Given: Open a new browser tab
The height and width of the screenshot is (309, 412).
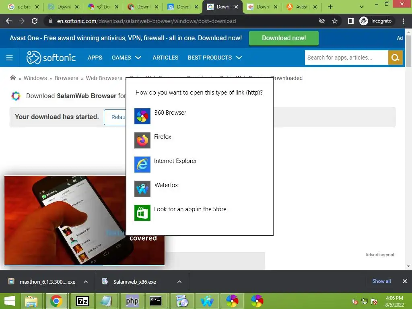Looking at the screenshot, I should click(330, 7).
